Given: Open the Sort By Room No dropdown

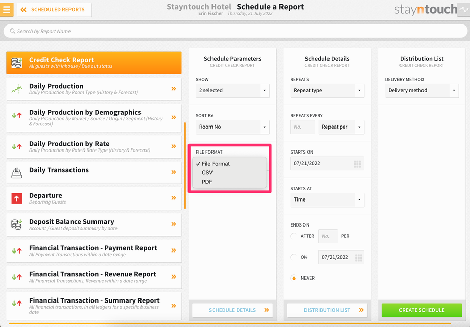Looking at the screenshot, I should (x=232, y=127).
